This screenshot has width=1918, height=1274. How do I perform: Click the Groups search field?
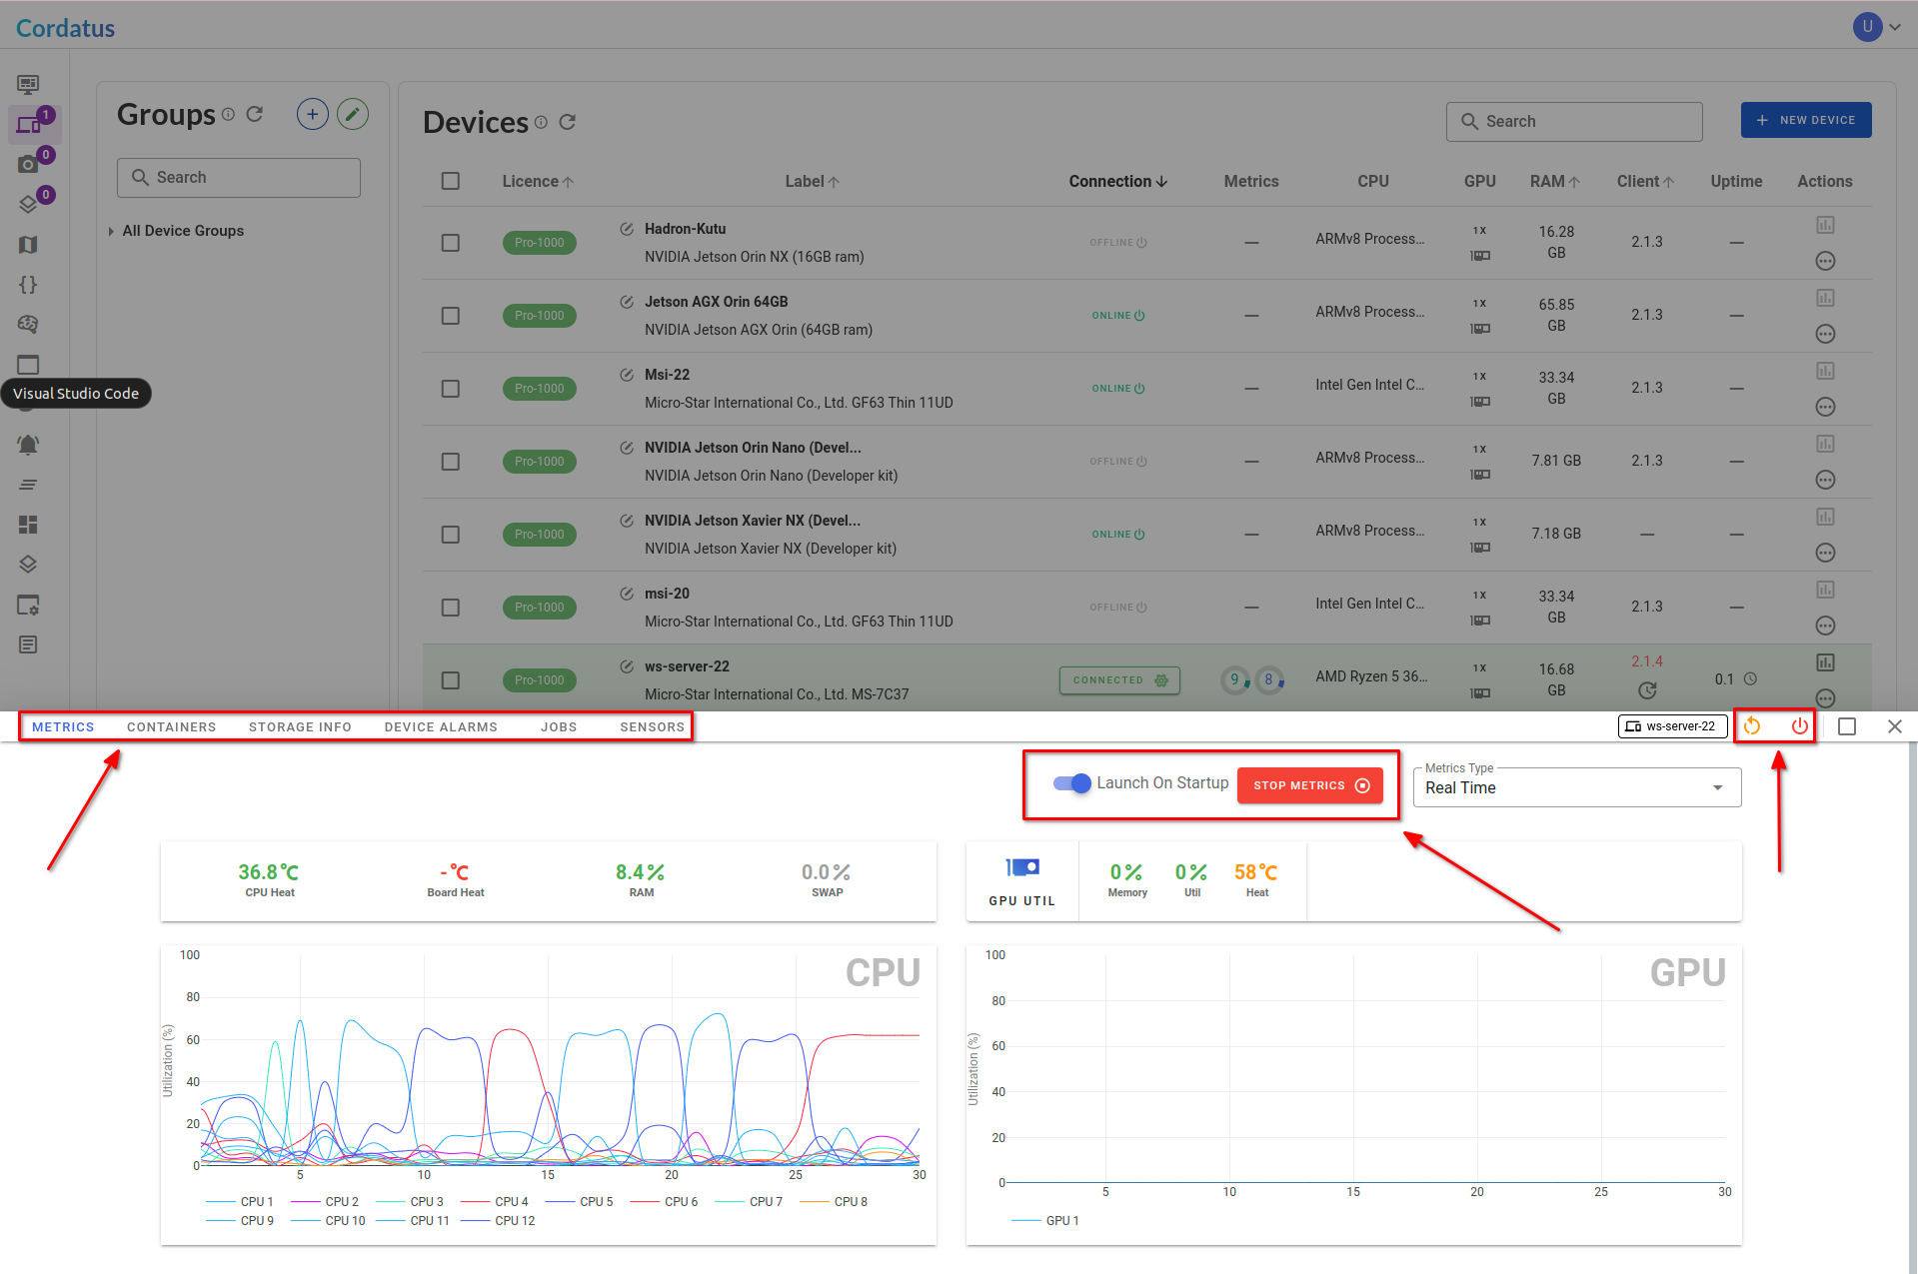click(x=239, y=177)
